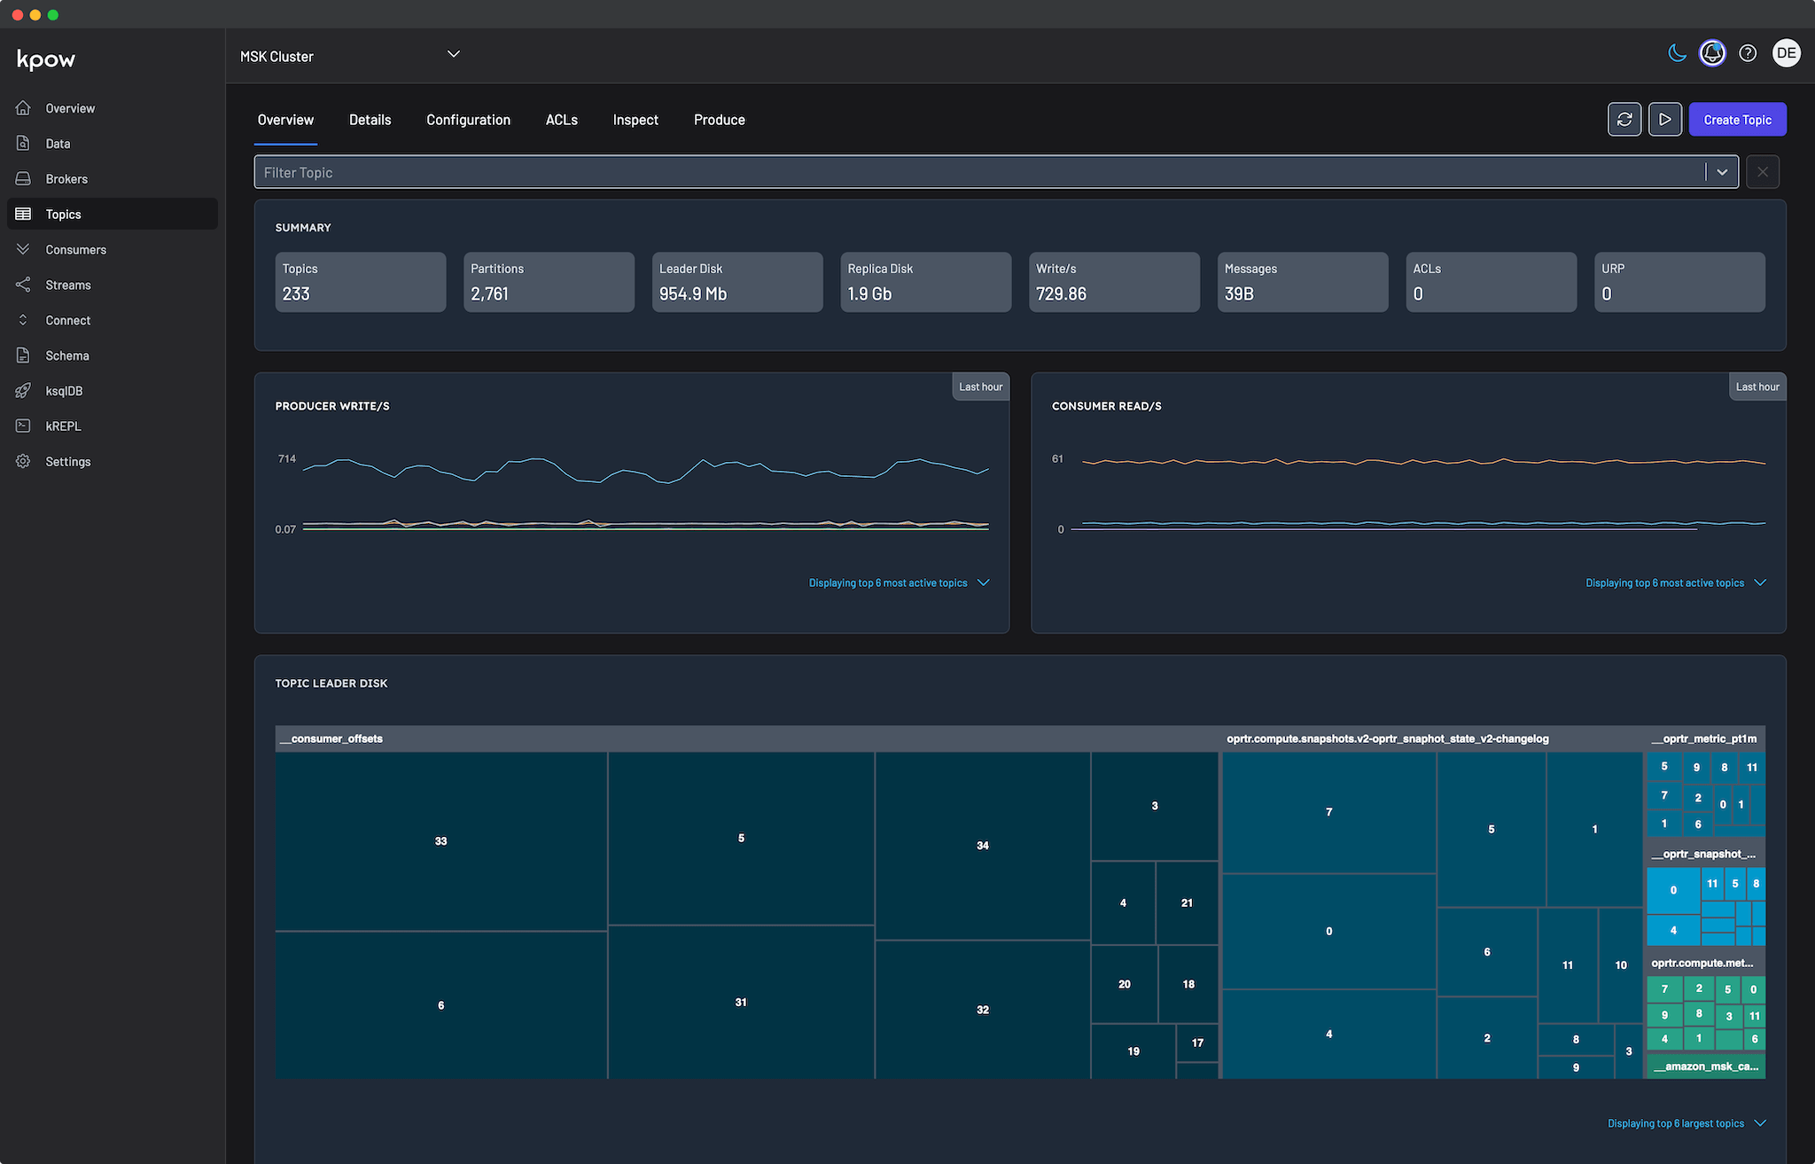This screenshot has width=1815, height=1164.
Task: Switch to the Configuration tab
Action: pos(468,120)
